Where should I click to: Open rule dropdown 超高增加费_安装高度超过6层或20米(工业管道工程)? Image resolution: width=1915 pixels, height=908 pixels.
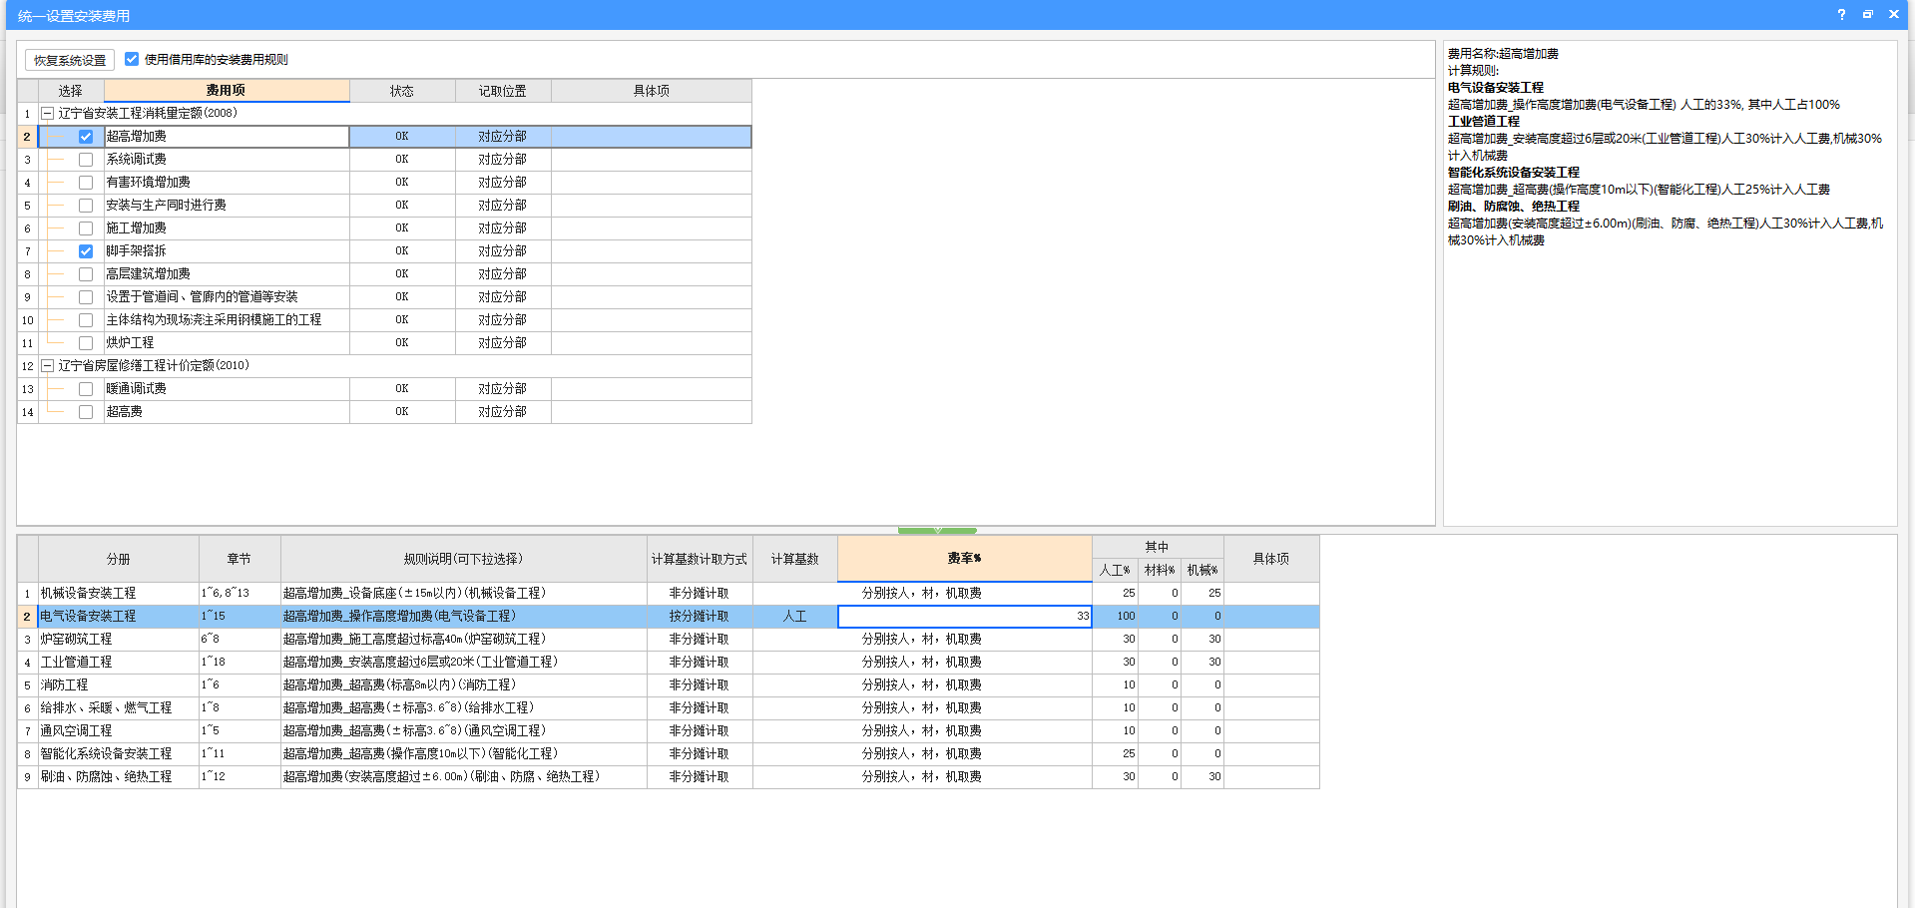pos(464,663)
